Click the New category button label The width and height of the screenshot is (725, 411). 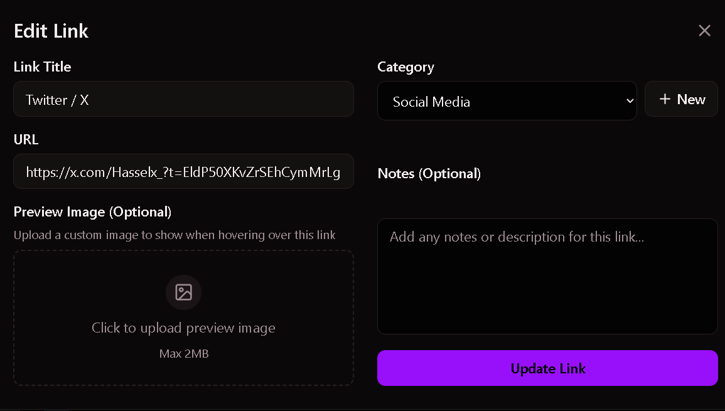coord(691,100)
